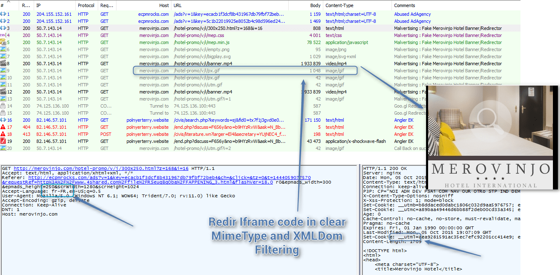Click the image icon of session 20
560x275 pixels.
coord(3,148)
